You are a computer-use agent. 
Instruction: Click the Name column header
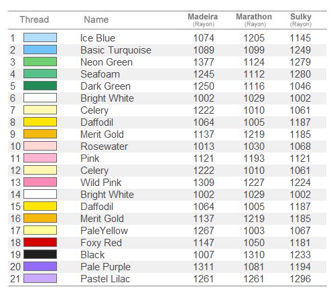(x=96, y=19)
